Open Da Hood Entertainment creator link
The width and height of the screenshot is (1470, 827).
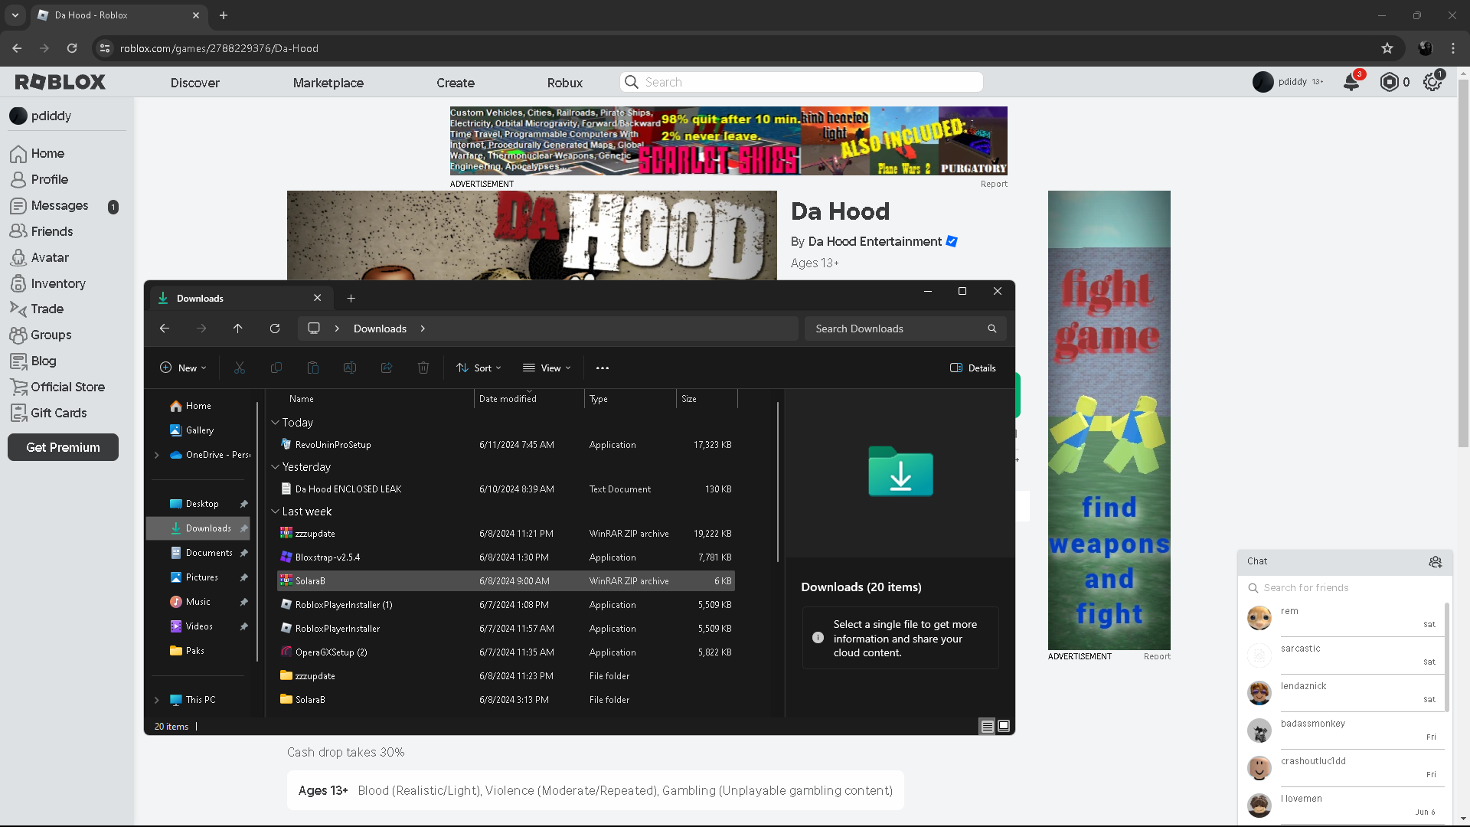[874, 242]
